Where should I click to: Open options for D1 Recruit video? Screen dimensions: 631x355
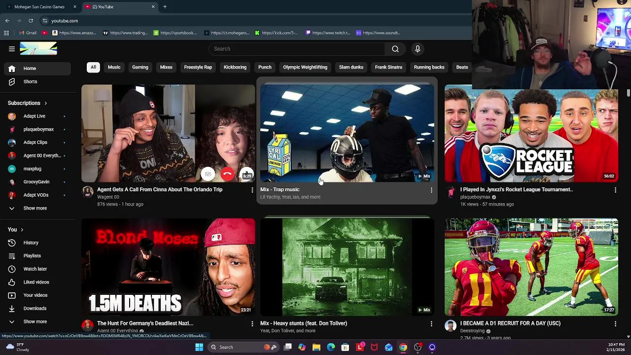(x=615, y=323)
